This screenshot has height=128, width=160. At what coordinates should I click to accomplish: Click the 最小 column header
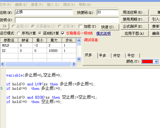pyautogui.click(x=40, y=40)
